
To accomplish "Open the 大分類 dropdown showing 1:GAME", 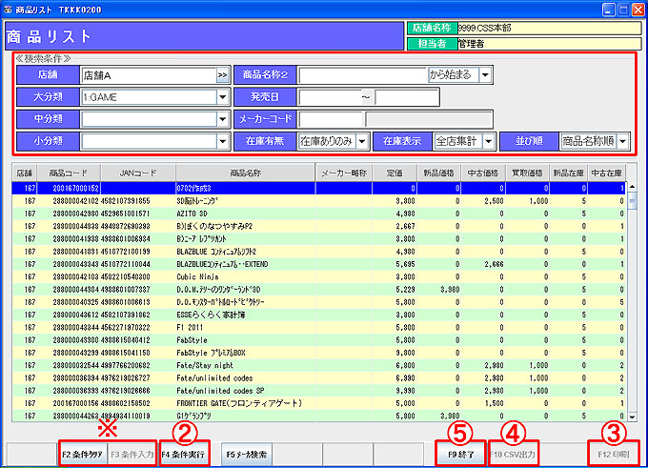I will (222, 97).
